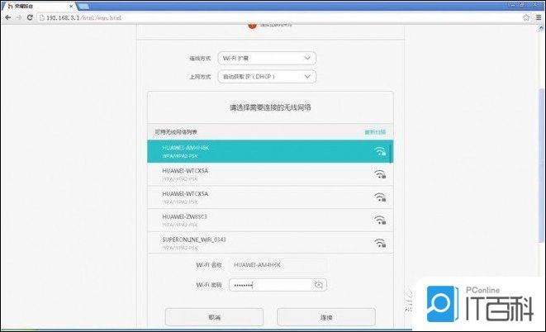Close the router page browser tab
546x332 pixels.
pos(71,7)
